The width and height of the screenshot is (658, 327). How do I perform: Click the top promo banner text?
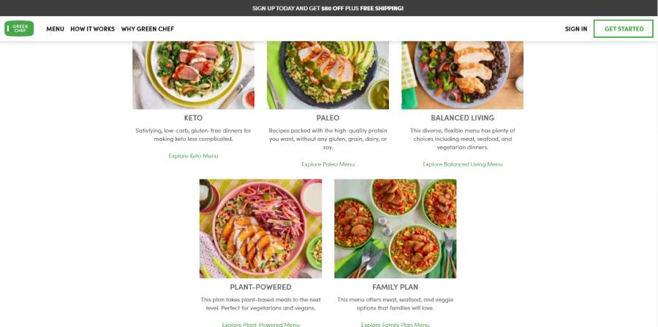click(x=328, y=8)
